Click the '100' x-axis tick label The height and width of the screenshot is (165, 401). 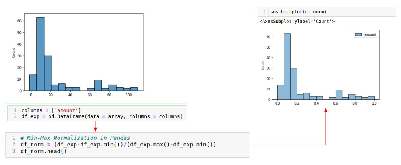coord(129,95)
